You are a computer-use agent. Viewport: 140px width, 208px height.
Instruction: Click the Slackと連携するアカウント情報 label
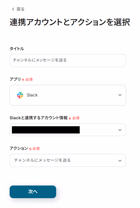click(x=39, y=118)
